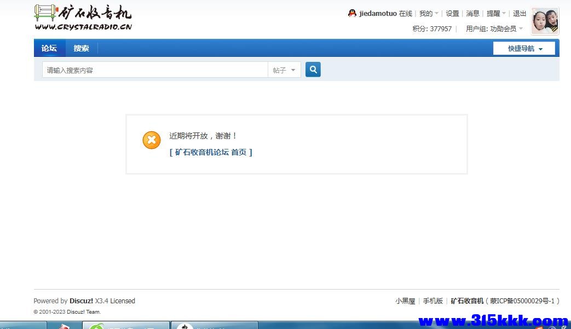This screenshot has width=571, height=329.
Task: Click the magnifying glass search icon
Action: [313, 70]
